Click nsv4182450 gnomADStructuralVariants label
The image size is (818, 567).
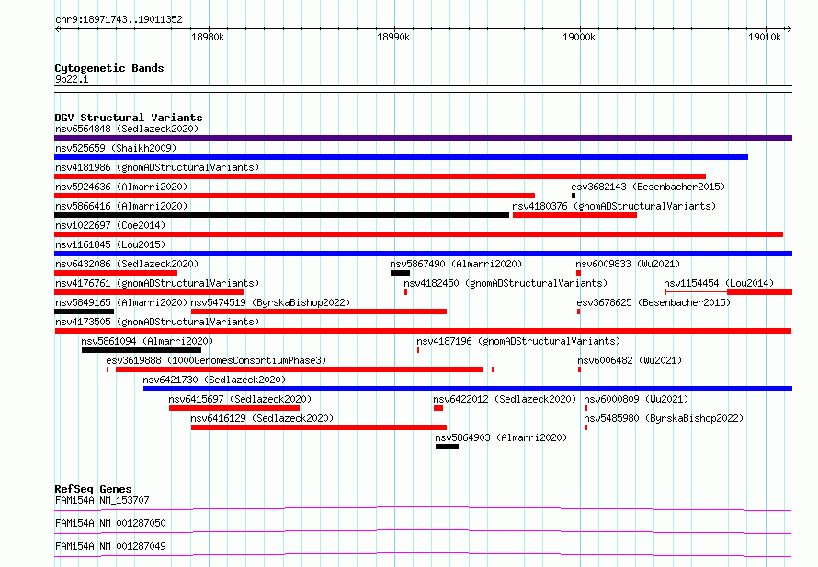pyautogui.click(x=506, y=283)
